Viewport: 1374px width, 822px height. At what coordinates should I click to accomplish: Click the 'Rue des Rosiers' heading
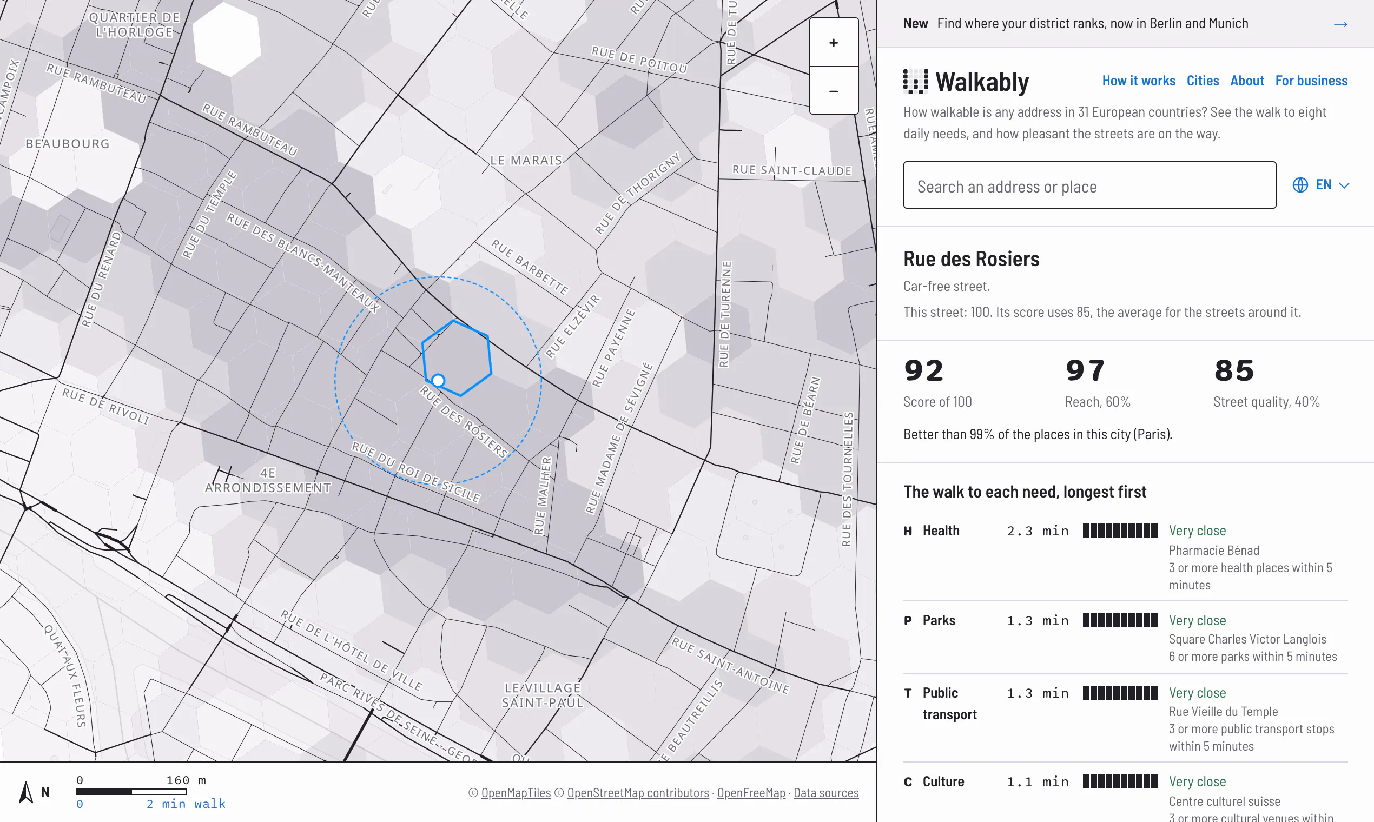[x=971, y=258]
